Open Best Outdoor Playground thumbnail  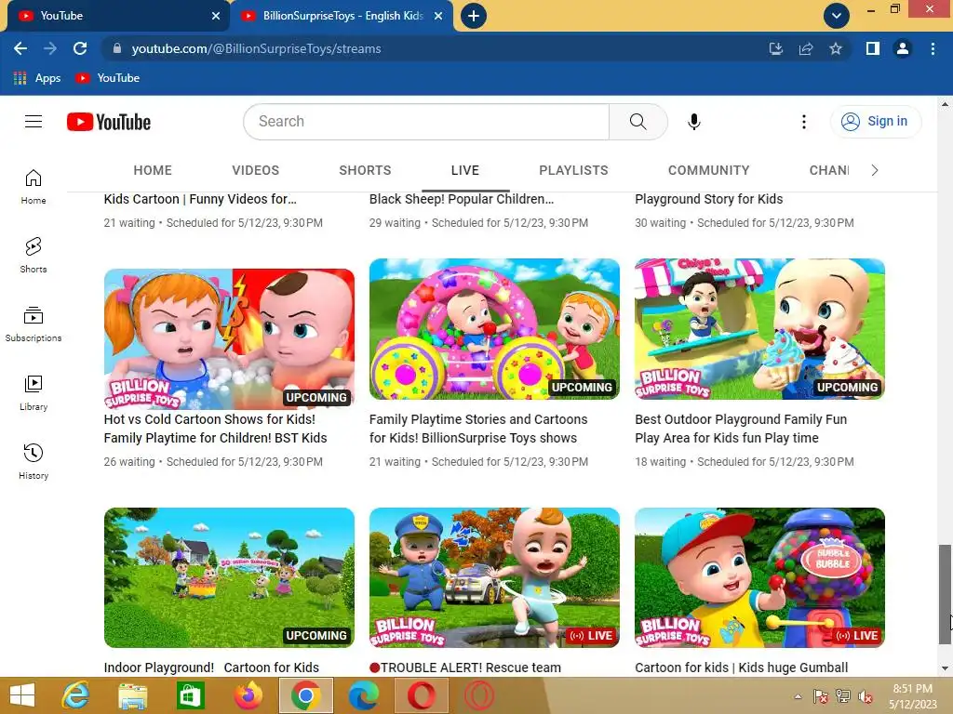(x=759, y=329)
